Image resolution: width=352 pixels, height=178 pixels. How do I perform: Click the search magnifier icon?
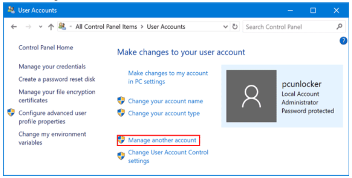click(x=339, y=27)
